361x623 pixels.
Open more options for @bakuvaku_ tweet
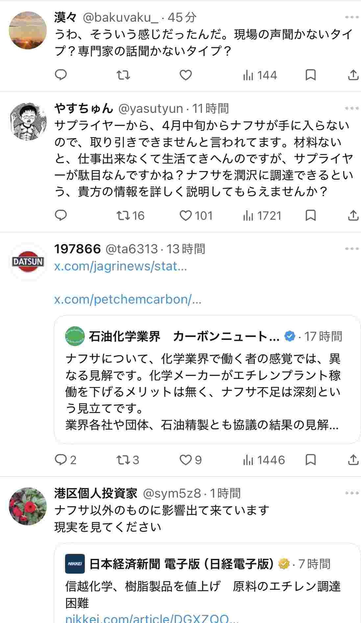(352, 17)
